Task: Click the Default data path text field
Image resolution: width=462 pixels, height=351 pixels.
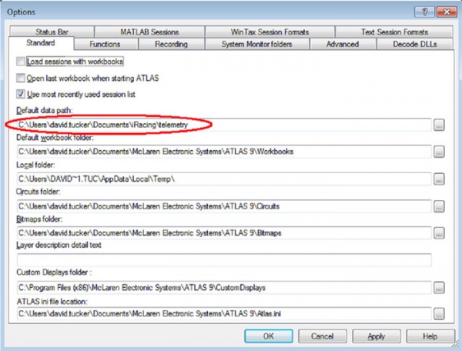Action: click(x=222, y=125)
